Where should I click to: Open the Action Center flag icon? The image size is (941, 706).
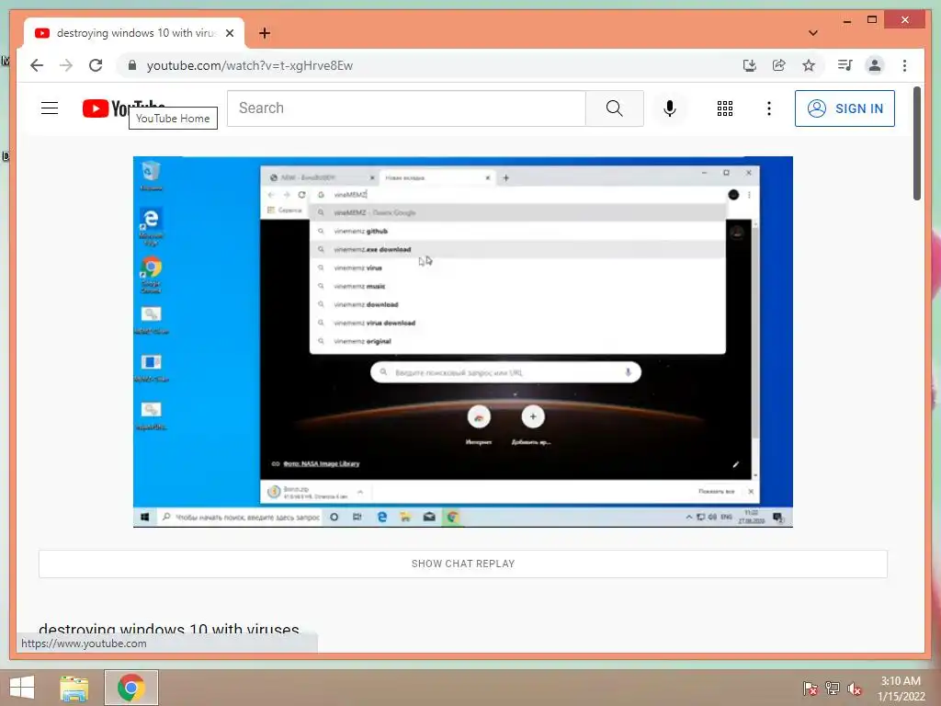(810, 689)
